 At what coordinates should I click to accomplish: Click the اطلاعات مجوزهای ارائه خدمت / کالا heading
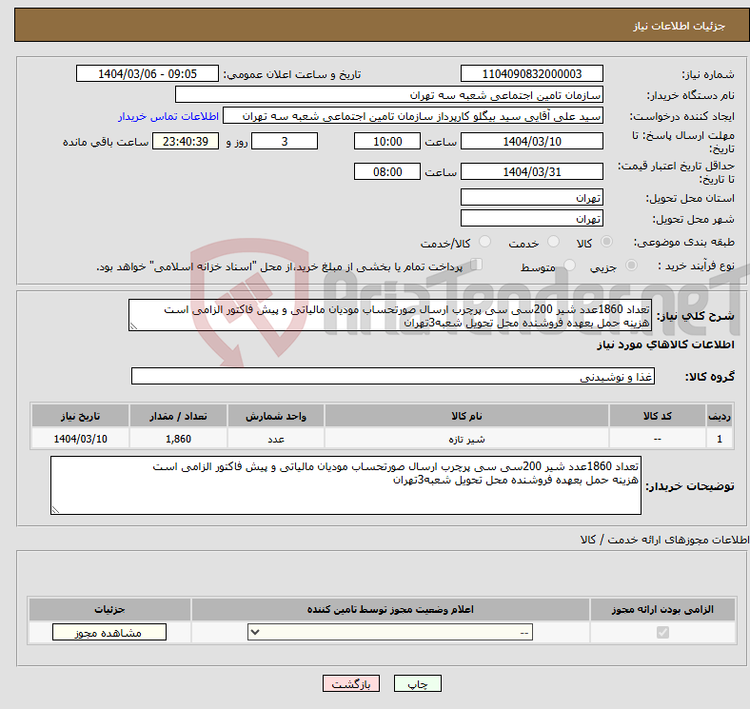664,540
